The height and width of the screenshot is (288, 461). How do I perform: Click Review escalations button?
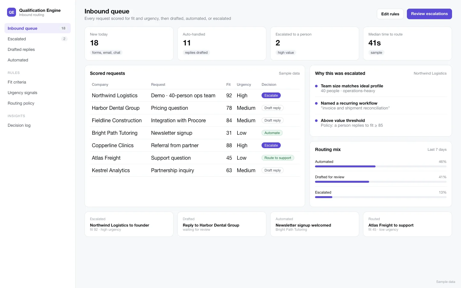pyautogui.click(x=429, y=14)
